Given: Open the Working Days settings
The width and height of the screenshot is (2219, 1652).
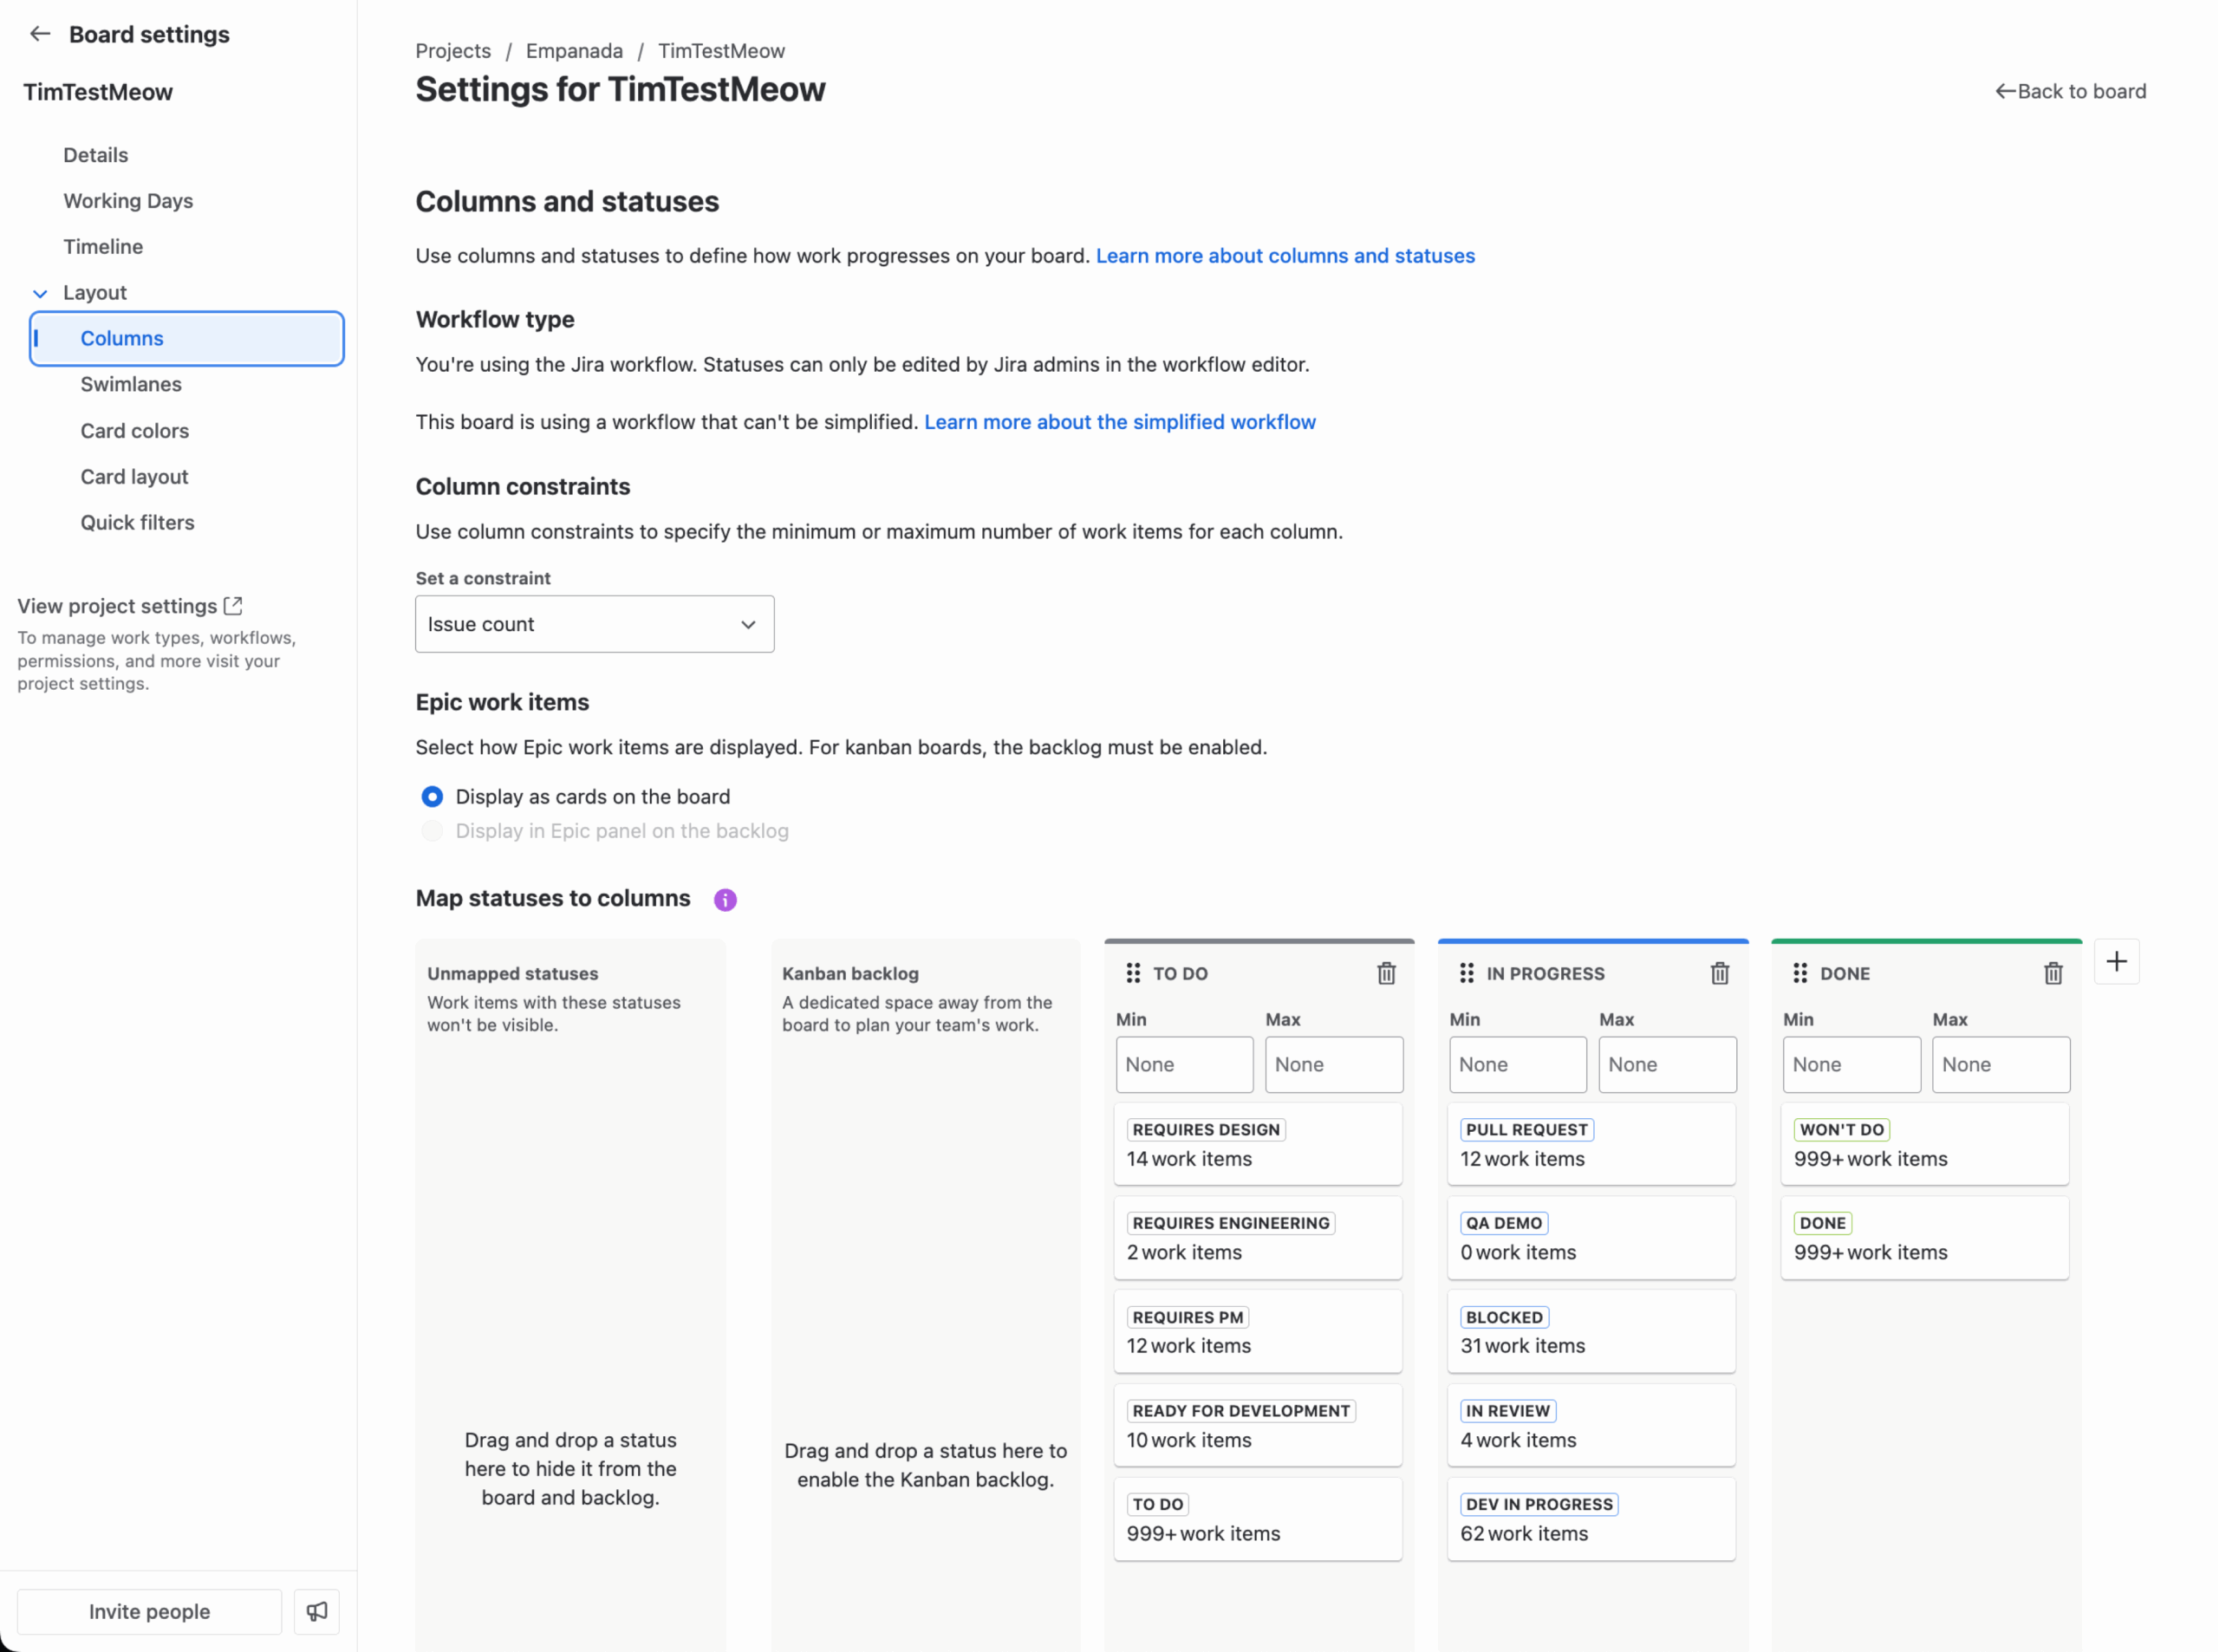Looking at the screenshot, I should tap(128, 201).
